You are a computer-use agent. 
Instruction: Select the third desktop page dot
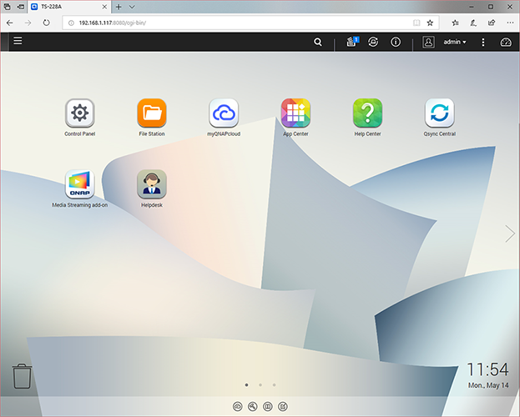[x=274, y=384]
